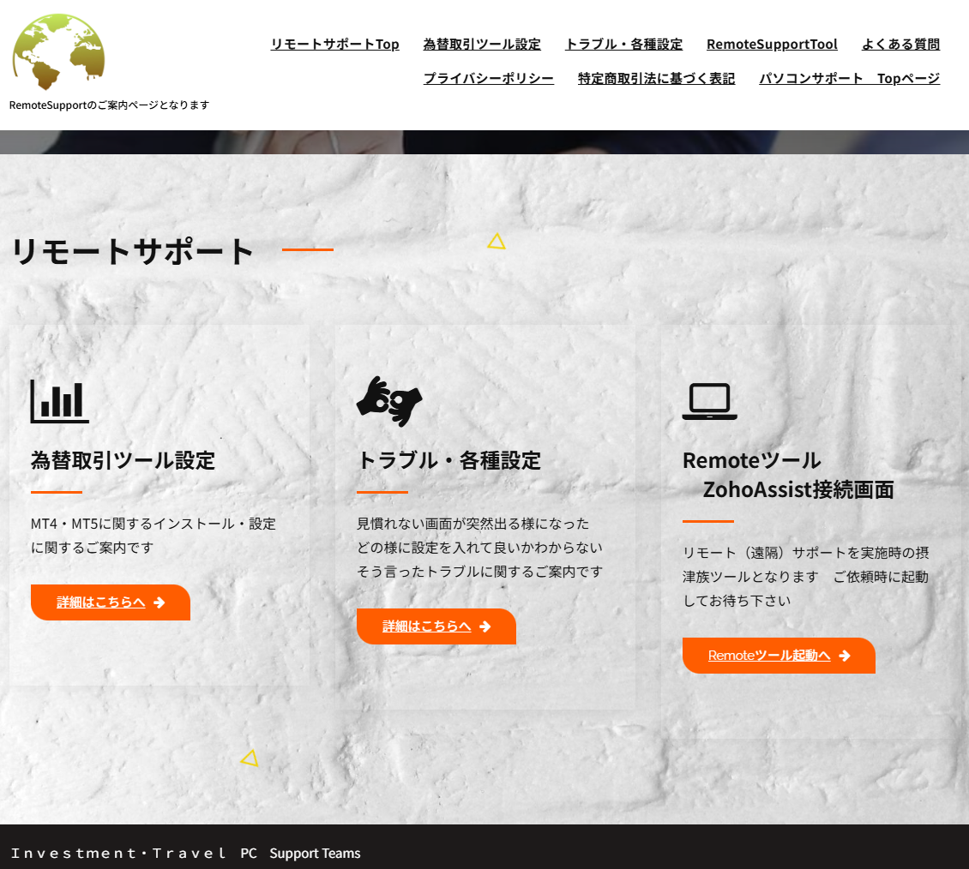Screen dimensions: 969x869
Task: Click the 為替取引ツール設定 card heading
Action: (123, 461)
